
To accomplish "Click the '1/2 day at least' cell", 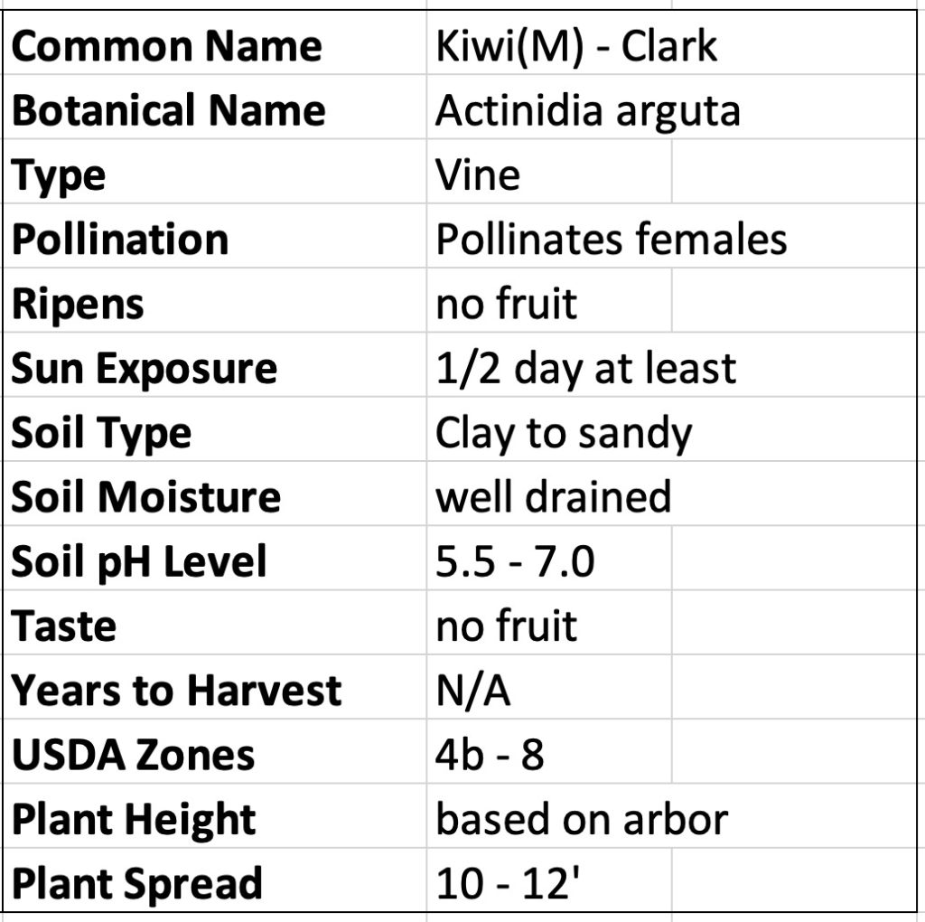I will click(x=585, y=368).
